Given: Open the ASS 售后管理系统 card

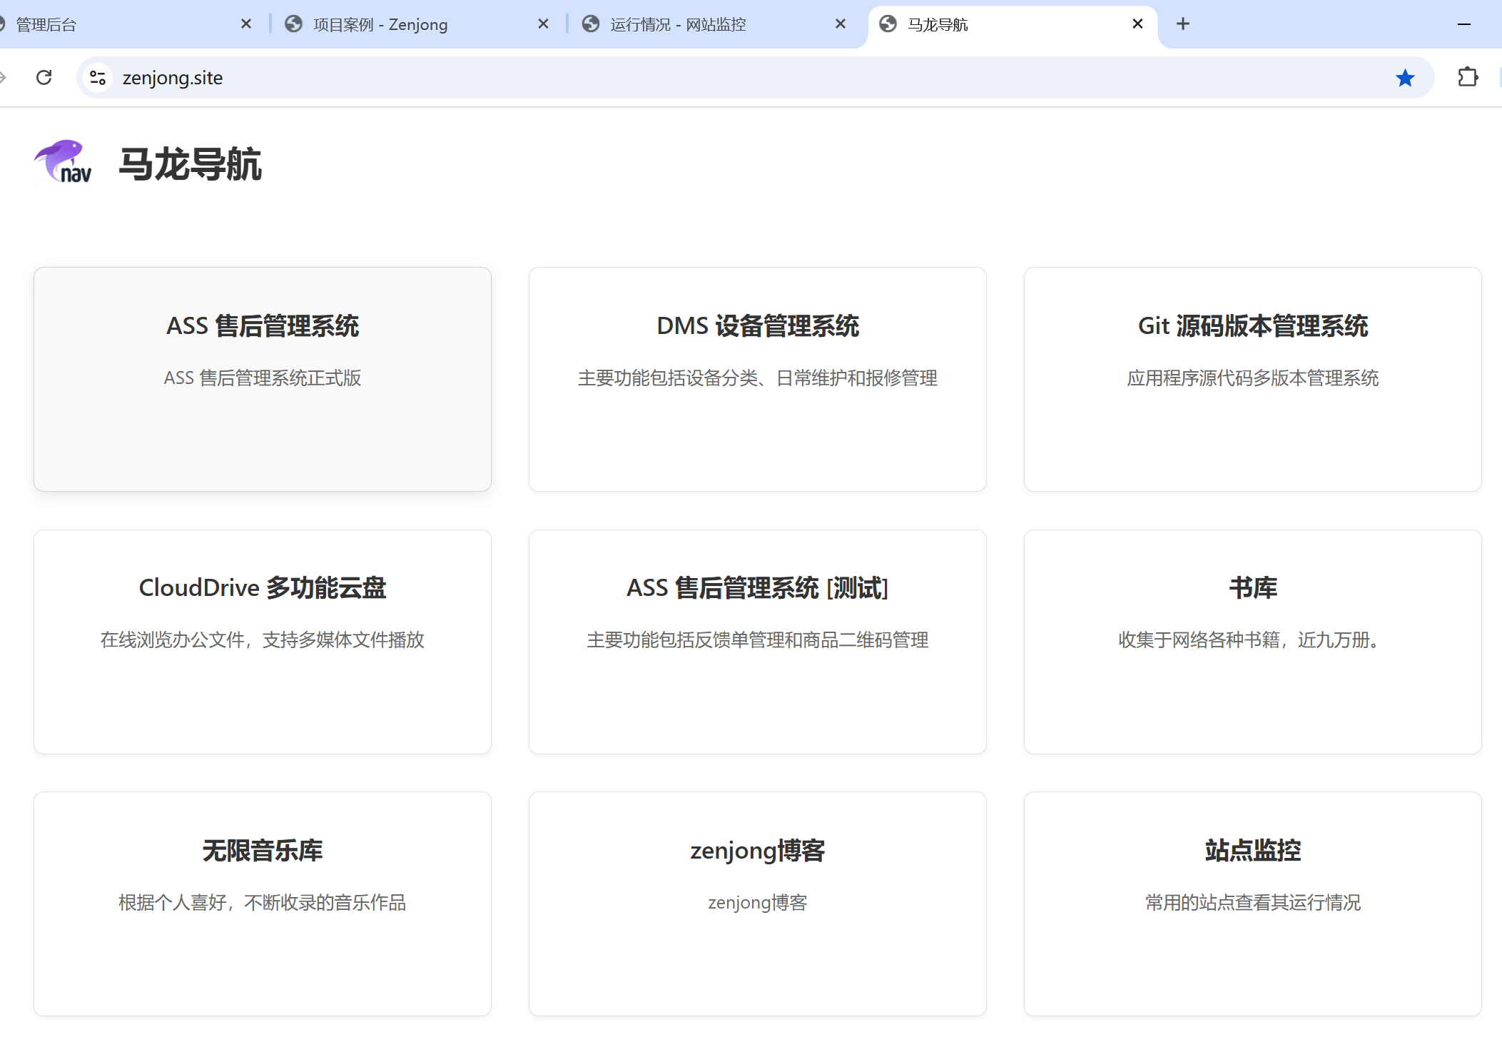Looking at the screenshot, I should click(x=262, y=378).
